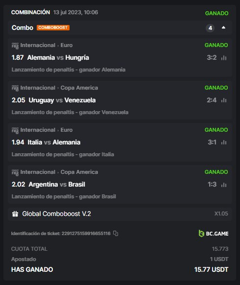Viewport: 240px width, 285px height.
Task: Open stats icon for Italia vs Alemania
Action: click(224, 142)
